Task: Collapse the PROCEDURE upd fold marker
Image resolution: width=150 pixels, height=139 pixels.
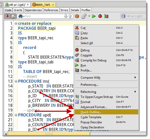Action: tap(16, 115)
